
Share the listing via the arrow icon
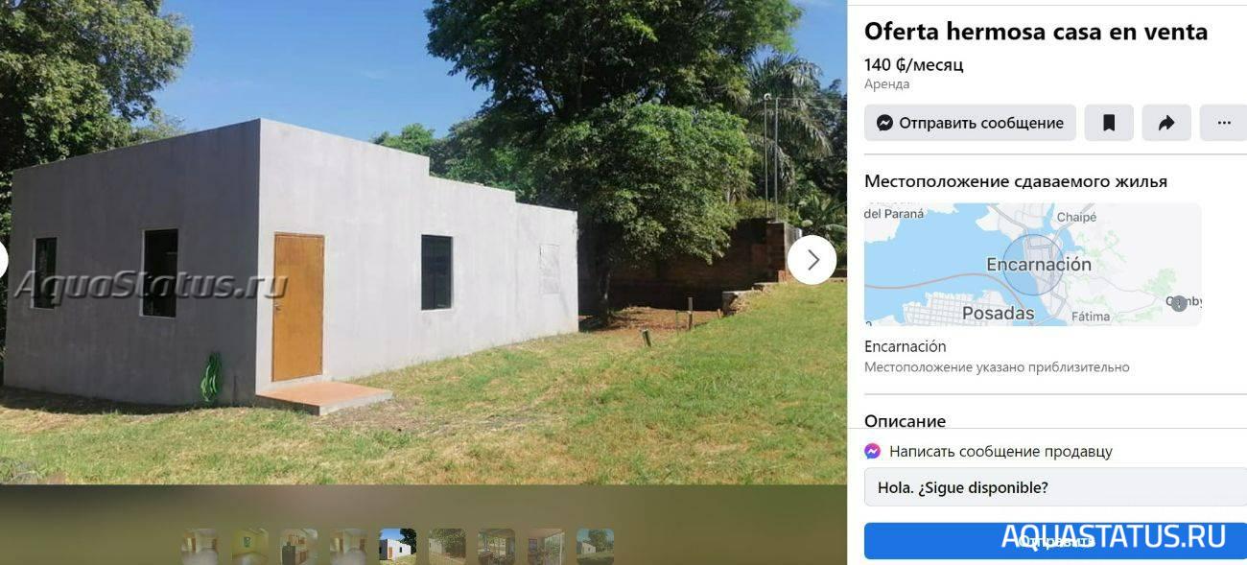[1166, 123]
